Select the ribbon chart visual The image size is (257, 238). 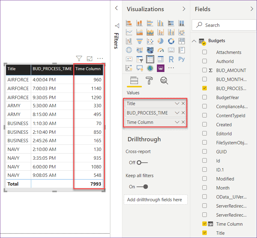coord(182,32)
